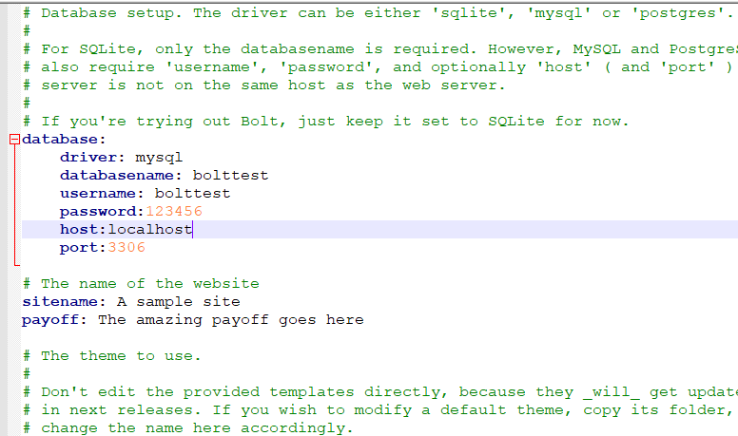This screenshot has width=738, height=436.
Task: Click comment line '# in next releases.'
Action: (x=379, y=410)
